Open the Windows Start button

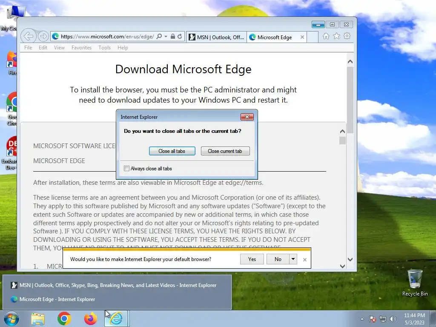tap(11, 318)
